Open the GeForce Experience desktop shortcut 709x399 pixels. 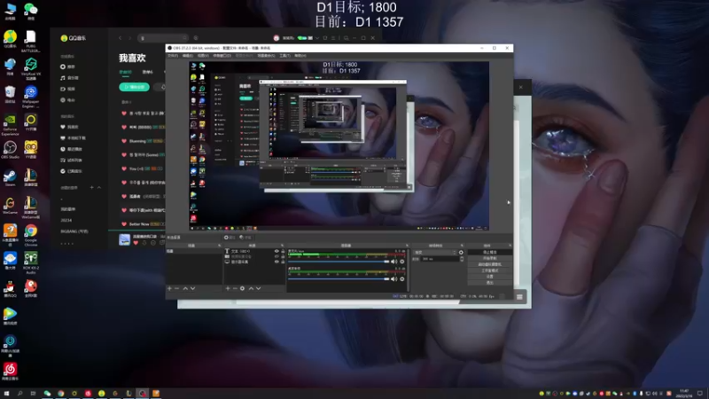pyautogui.click(x=10, y=125)
